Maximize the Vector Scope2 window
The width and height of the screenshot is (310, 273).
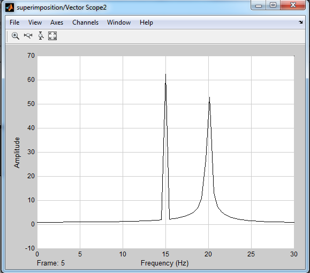[x=273, y=5]
